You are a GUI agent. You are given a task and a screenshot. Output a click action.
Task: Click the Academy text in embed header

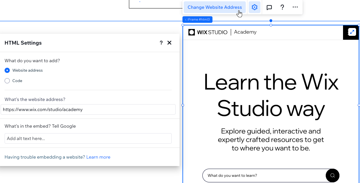[245, 32]
